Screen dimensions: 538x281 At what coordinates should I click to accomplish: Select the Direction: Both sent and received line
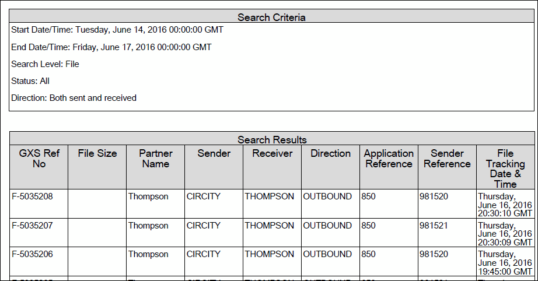pos(74,98)
